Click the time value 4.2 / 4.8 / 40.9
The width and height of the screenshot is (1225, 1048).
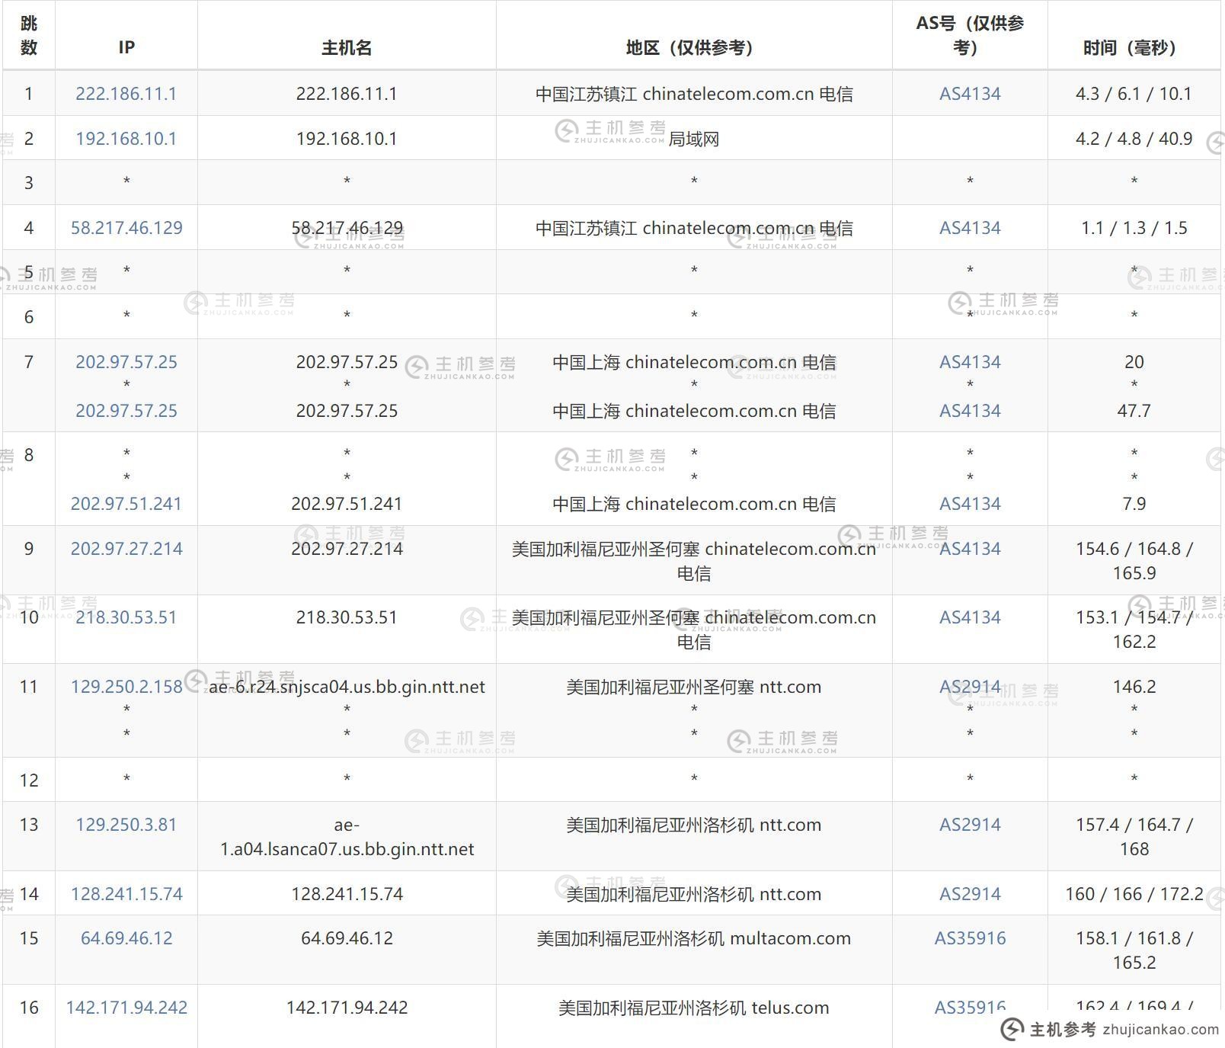[1134, 139]
